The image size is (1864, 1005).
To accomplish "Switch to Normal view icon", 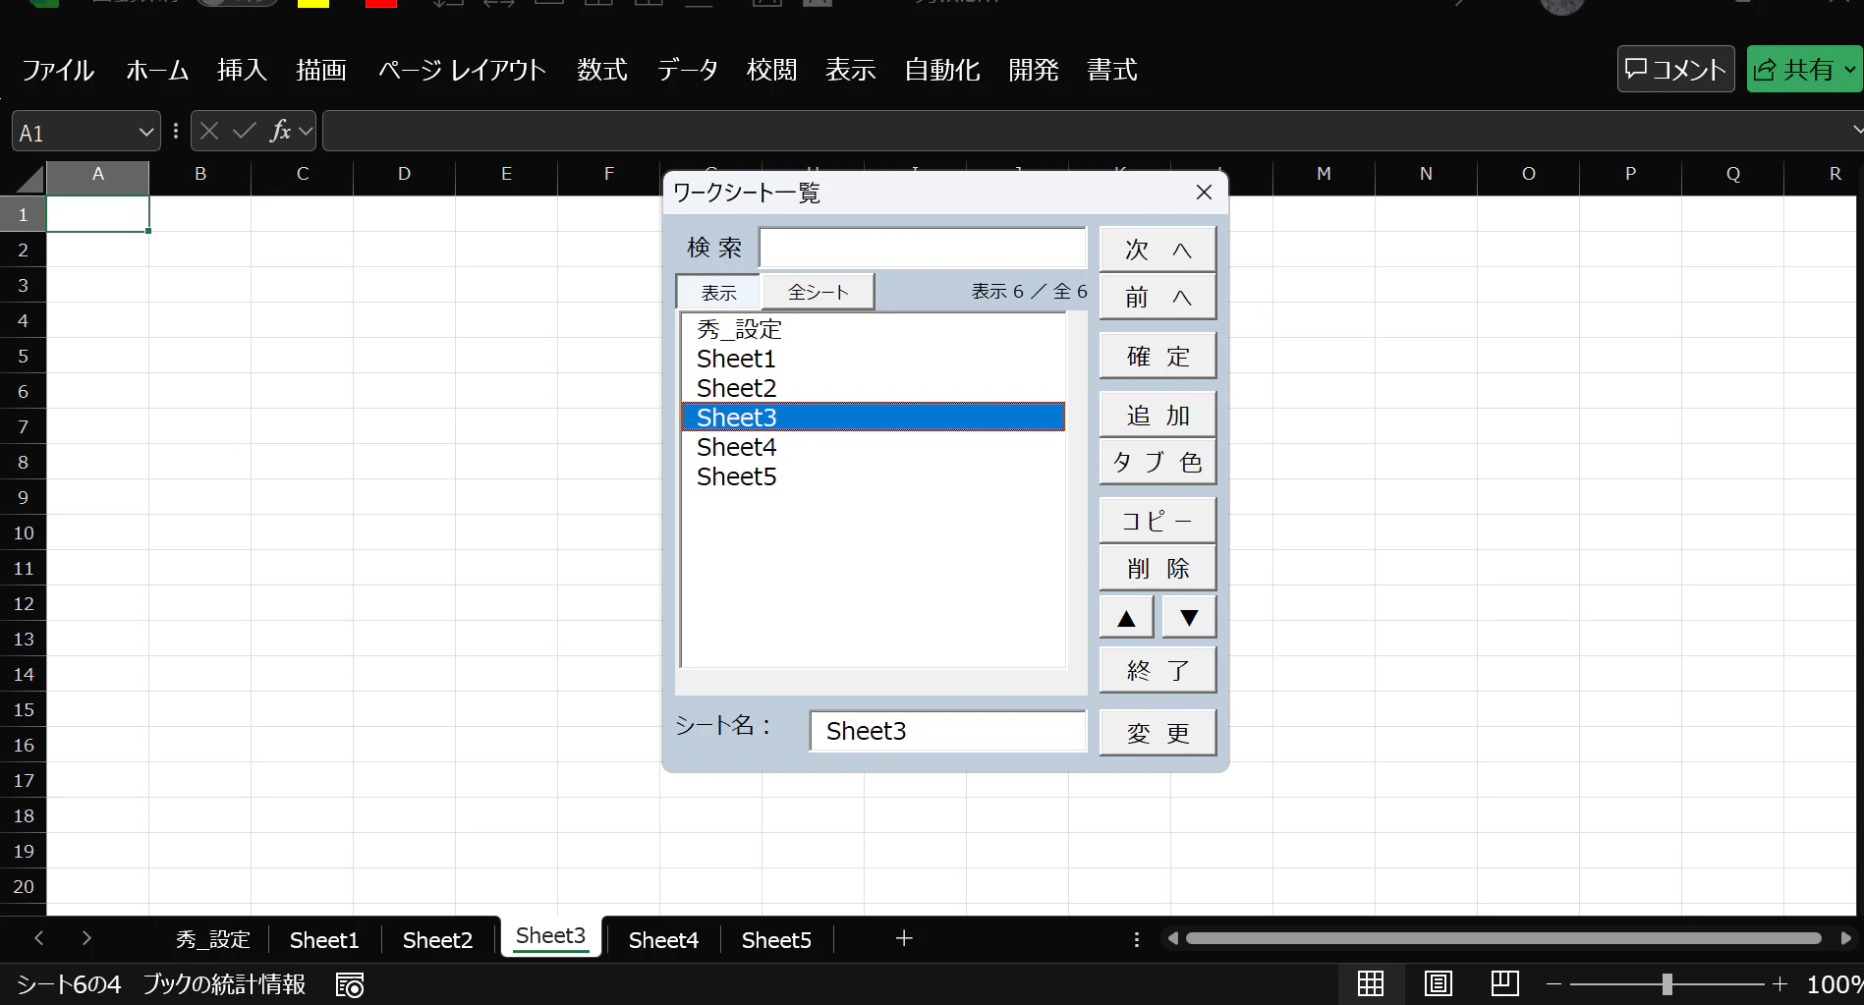I will point(1371,983).
